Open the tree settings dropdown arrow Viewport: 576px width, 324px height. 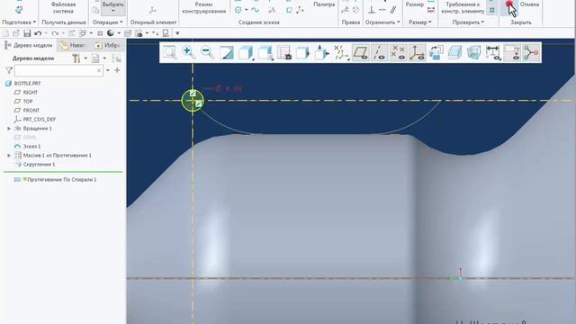click(85, 58)
